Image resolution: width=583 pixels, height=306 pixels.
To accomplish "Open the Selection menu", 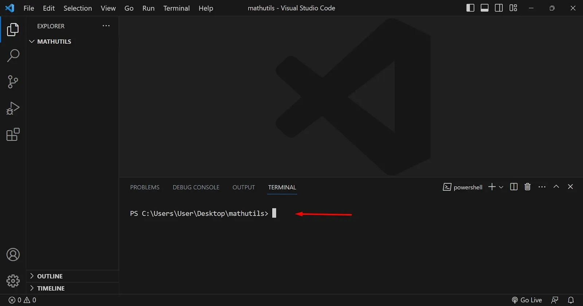I will point(78,8).
